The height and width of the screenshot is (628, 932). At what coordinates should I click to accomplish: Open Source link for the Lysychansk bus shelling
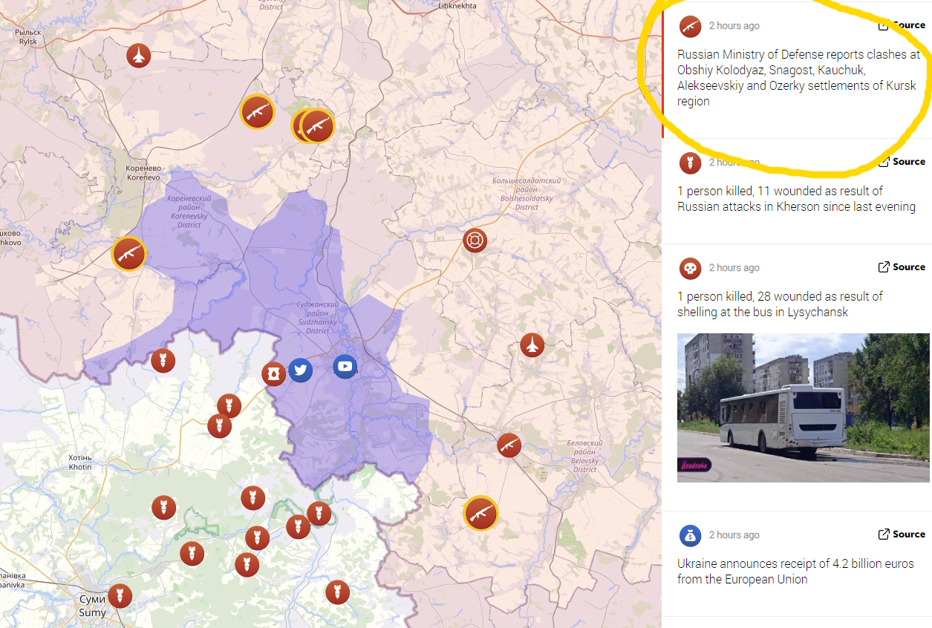902,267
